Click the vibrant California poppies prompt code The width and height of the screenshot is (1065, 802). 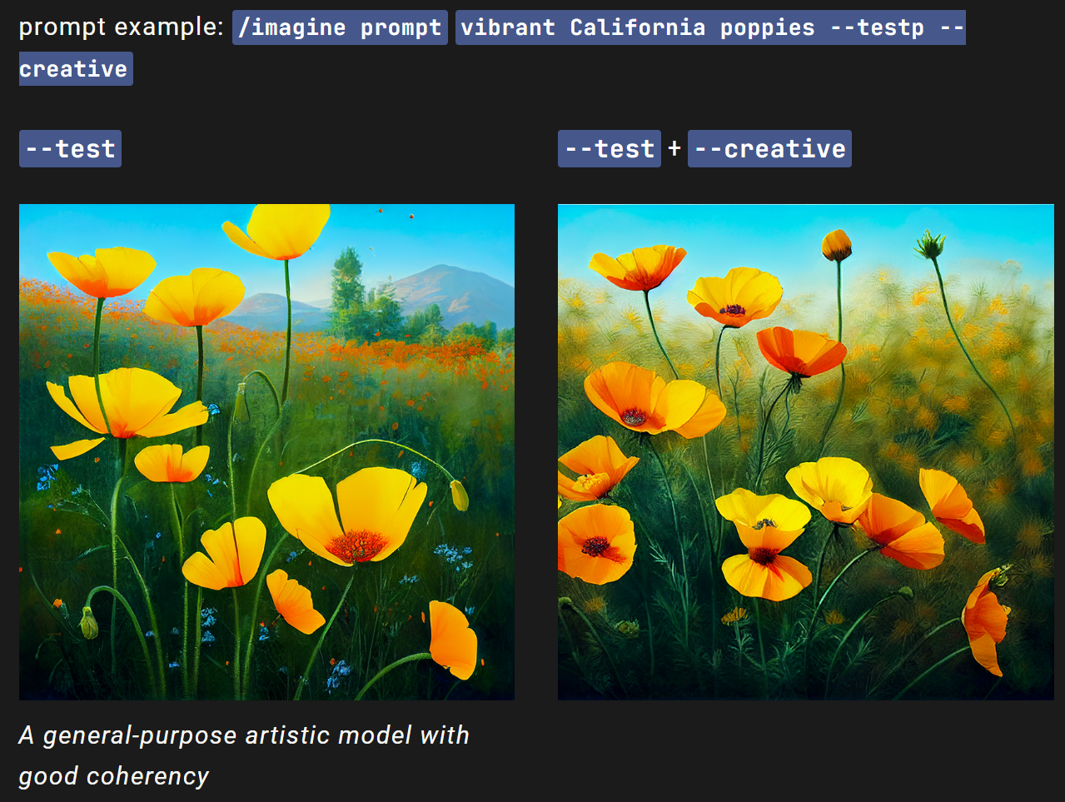[x=710, y=27]
